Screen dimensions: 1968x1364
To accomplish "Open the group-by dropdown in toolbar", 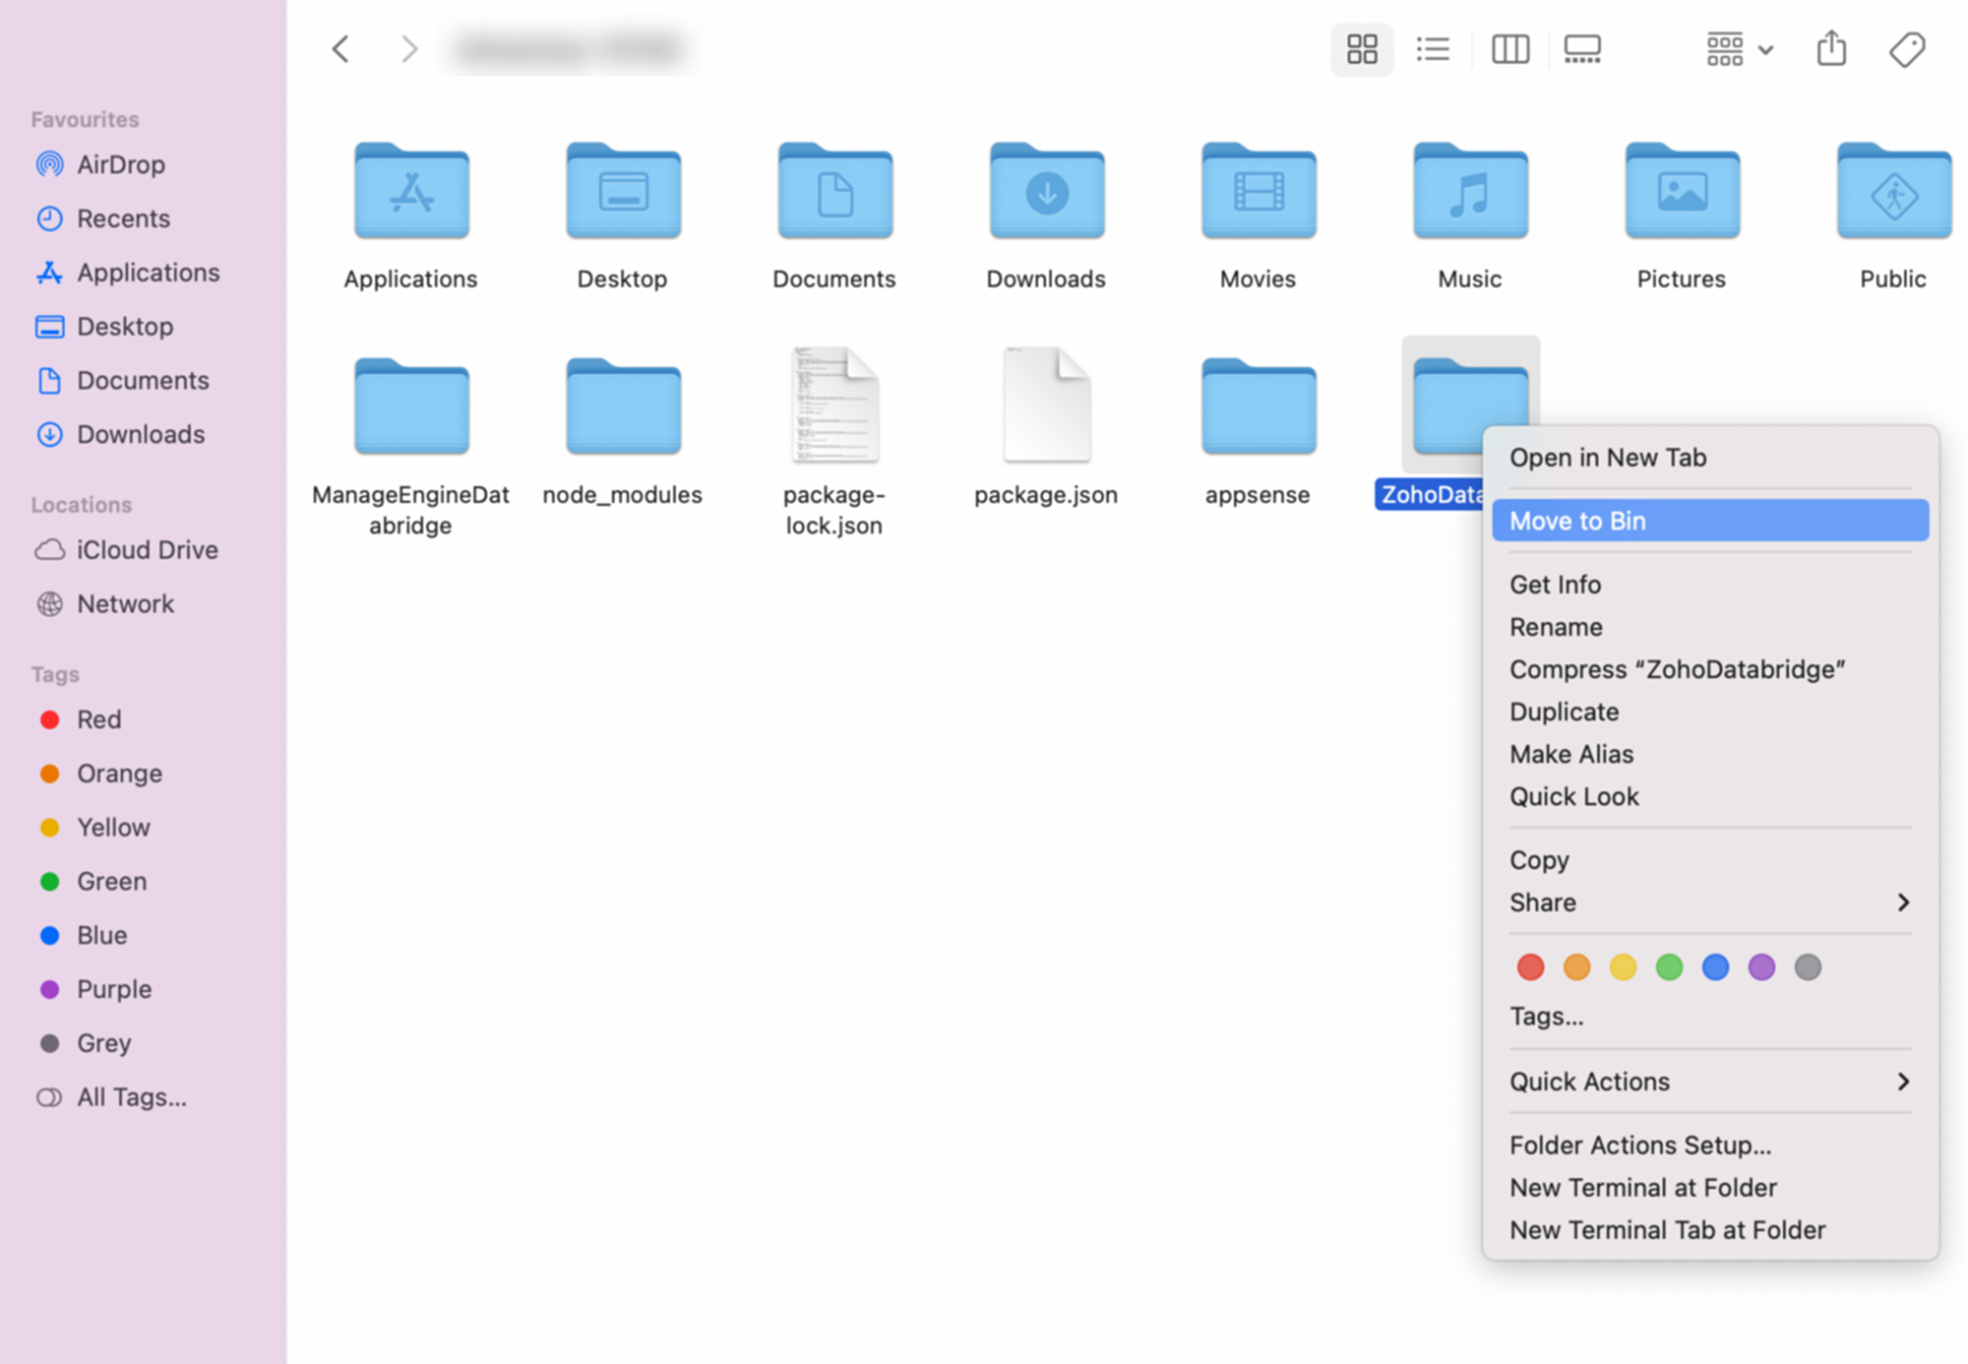I will (x=1739, y=49).
